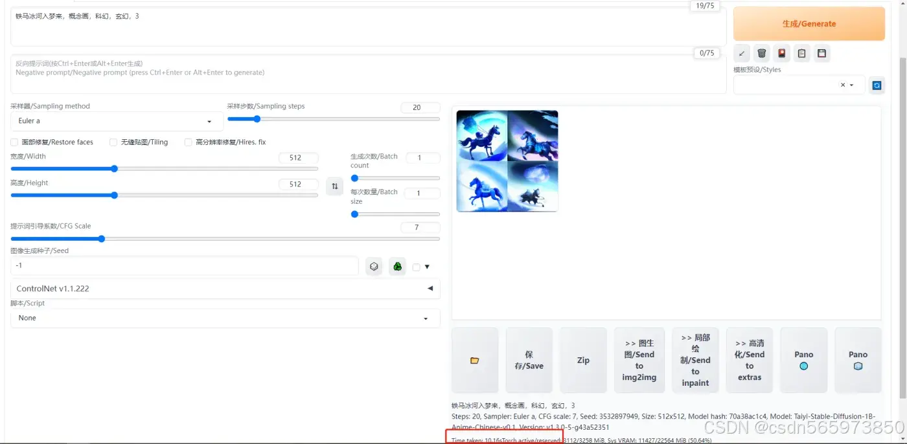Screen dimensions: 907x444
Task: Click the 'Styles' label text
Action: (757, 69)
